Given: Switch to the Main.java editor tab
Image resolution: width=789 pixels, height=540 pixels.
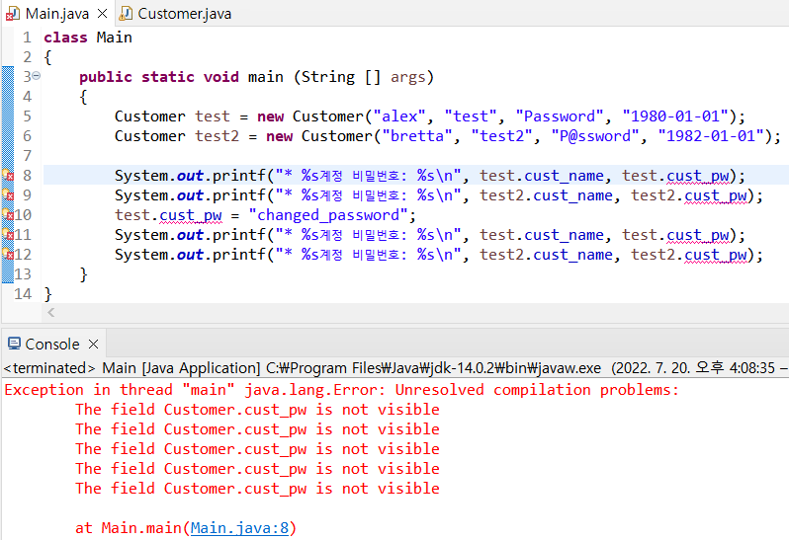Looking at the screenshot, I should (56, 14).
